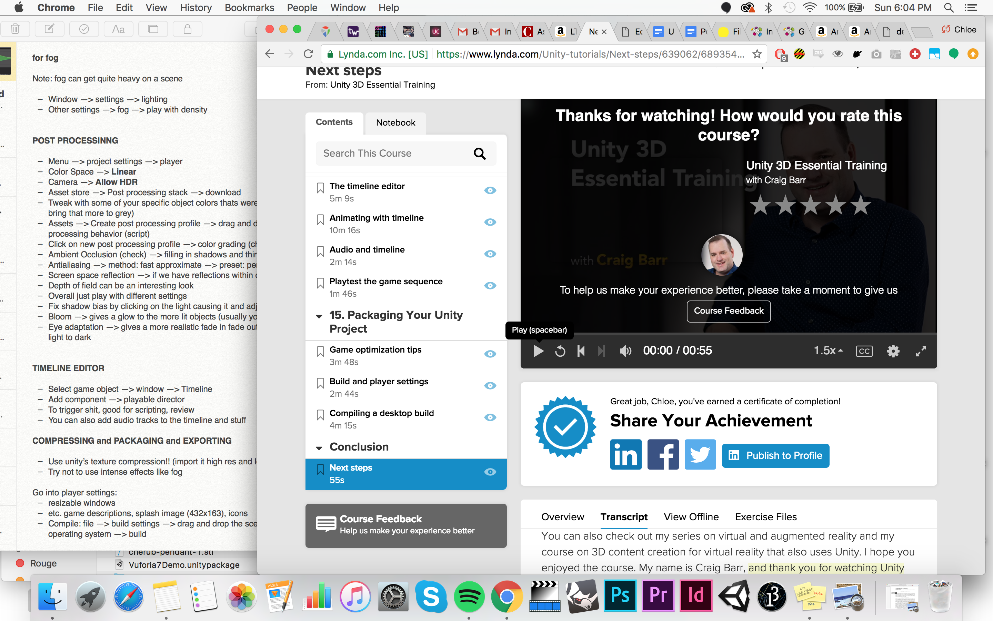993x621 pixels.
Task: Click the first rating star
Action: pos(760,205)
